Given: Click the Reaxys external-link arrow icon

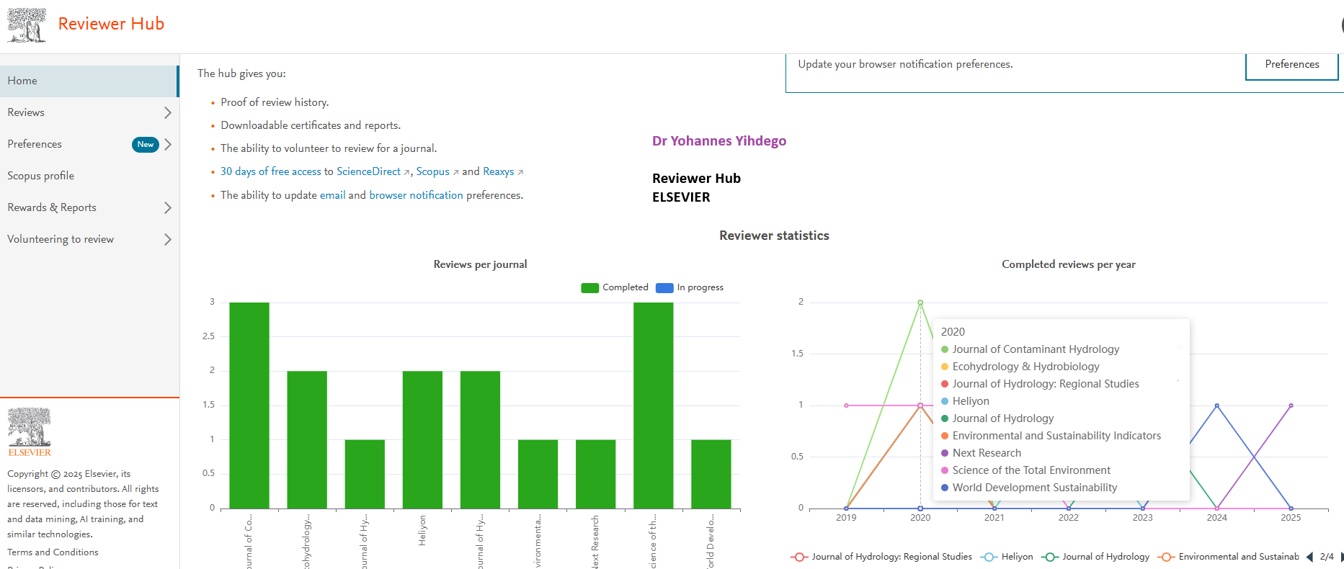Looking at the screenshot, I should click(x=520, y=172).
